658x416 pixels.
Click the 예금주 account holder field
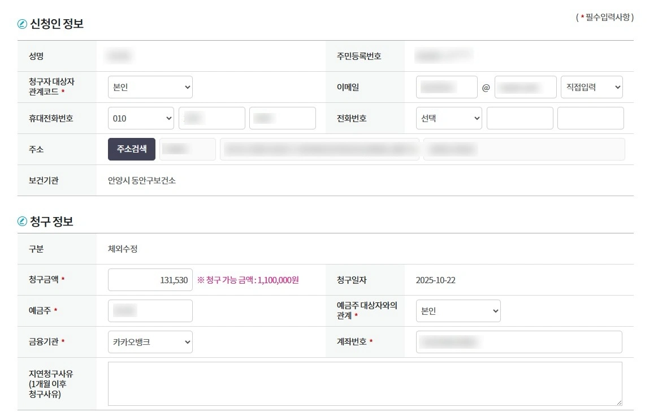point(150,310)
